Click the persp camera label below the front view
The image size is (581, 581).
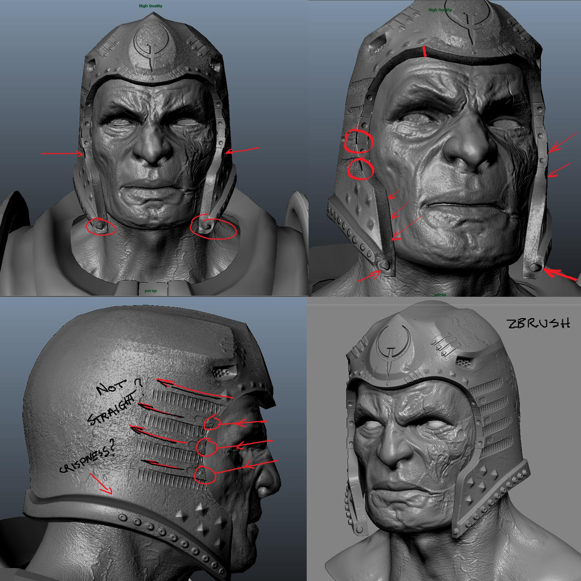(151, 290)
